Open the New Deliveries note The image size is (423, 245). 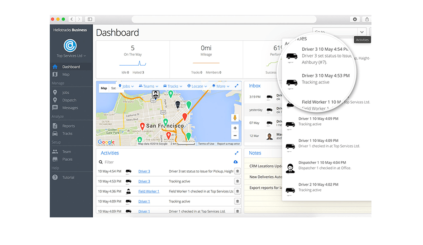[x=266, y=177]
